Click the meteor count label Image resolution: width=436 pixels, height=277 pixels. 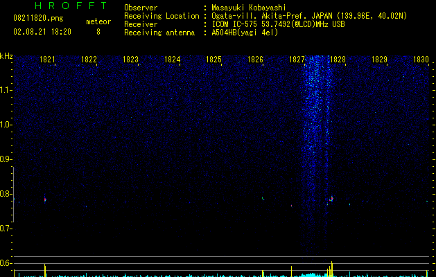98,21
